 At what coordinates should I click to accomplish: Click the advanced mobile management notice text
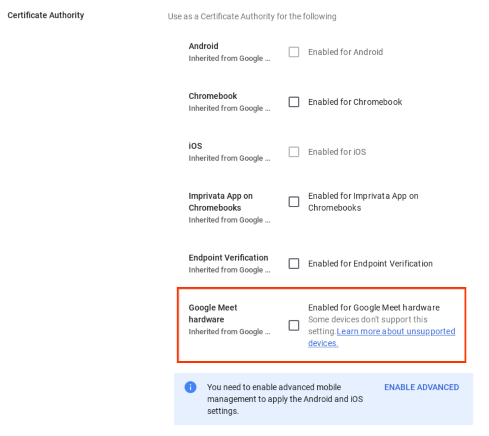click(x=285, y=399)
